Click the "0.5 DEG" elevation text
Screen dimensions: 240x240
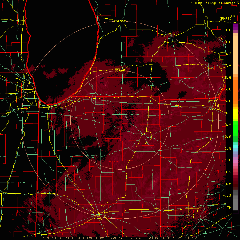[133, 238]
